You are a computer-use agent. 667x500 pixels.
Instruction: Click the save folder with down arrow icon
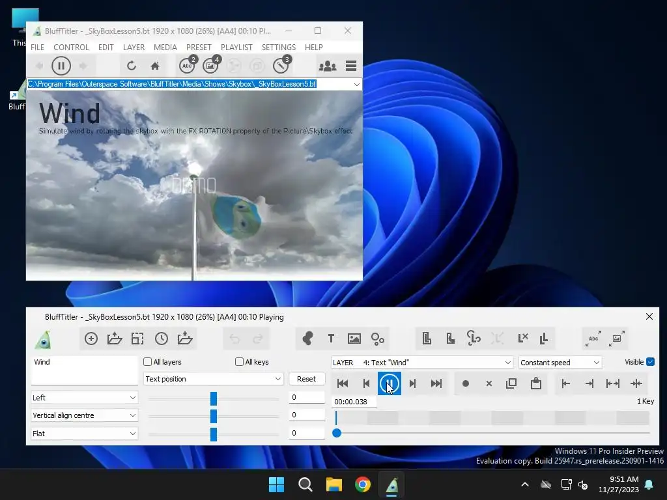(184, 339)
